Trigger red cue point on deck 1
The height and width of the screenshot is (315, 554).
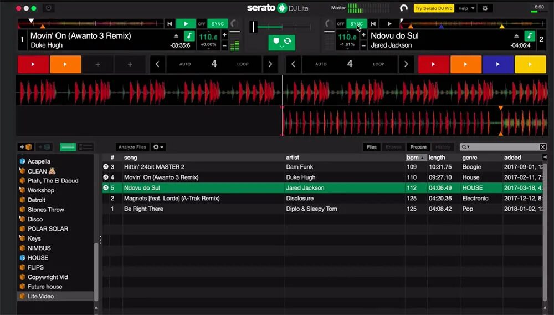pos(33,64)
